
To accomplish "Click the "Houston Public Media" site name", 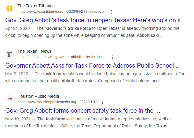I will [38, 96].
